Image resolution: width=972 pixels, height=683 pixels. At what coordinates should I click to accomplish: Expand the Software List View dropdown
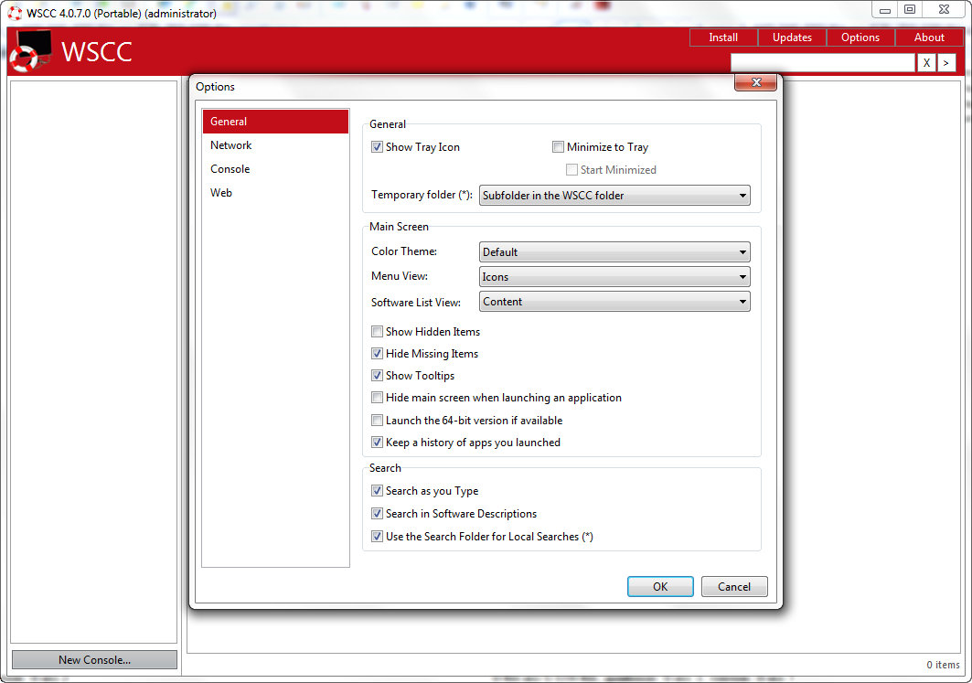tap(614, 302)
